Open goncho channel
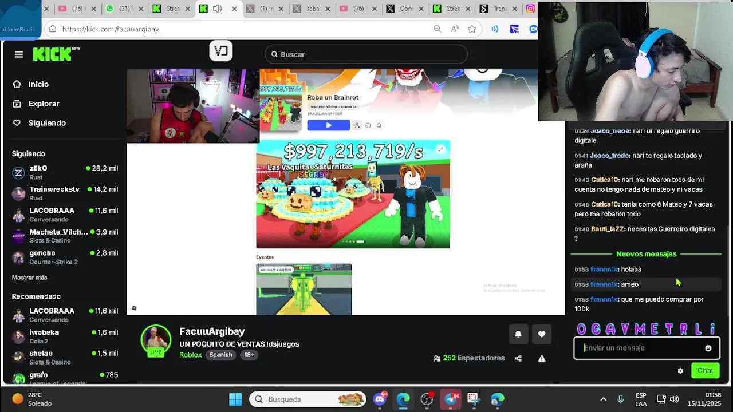733x412 pixels. (x=65, y=257)
